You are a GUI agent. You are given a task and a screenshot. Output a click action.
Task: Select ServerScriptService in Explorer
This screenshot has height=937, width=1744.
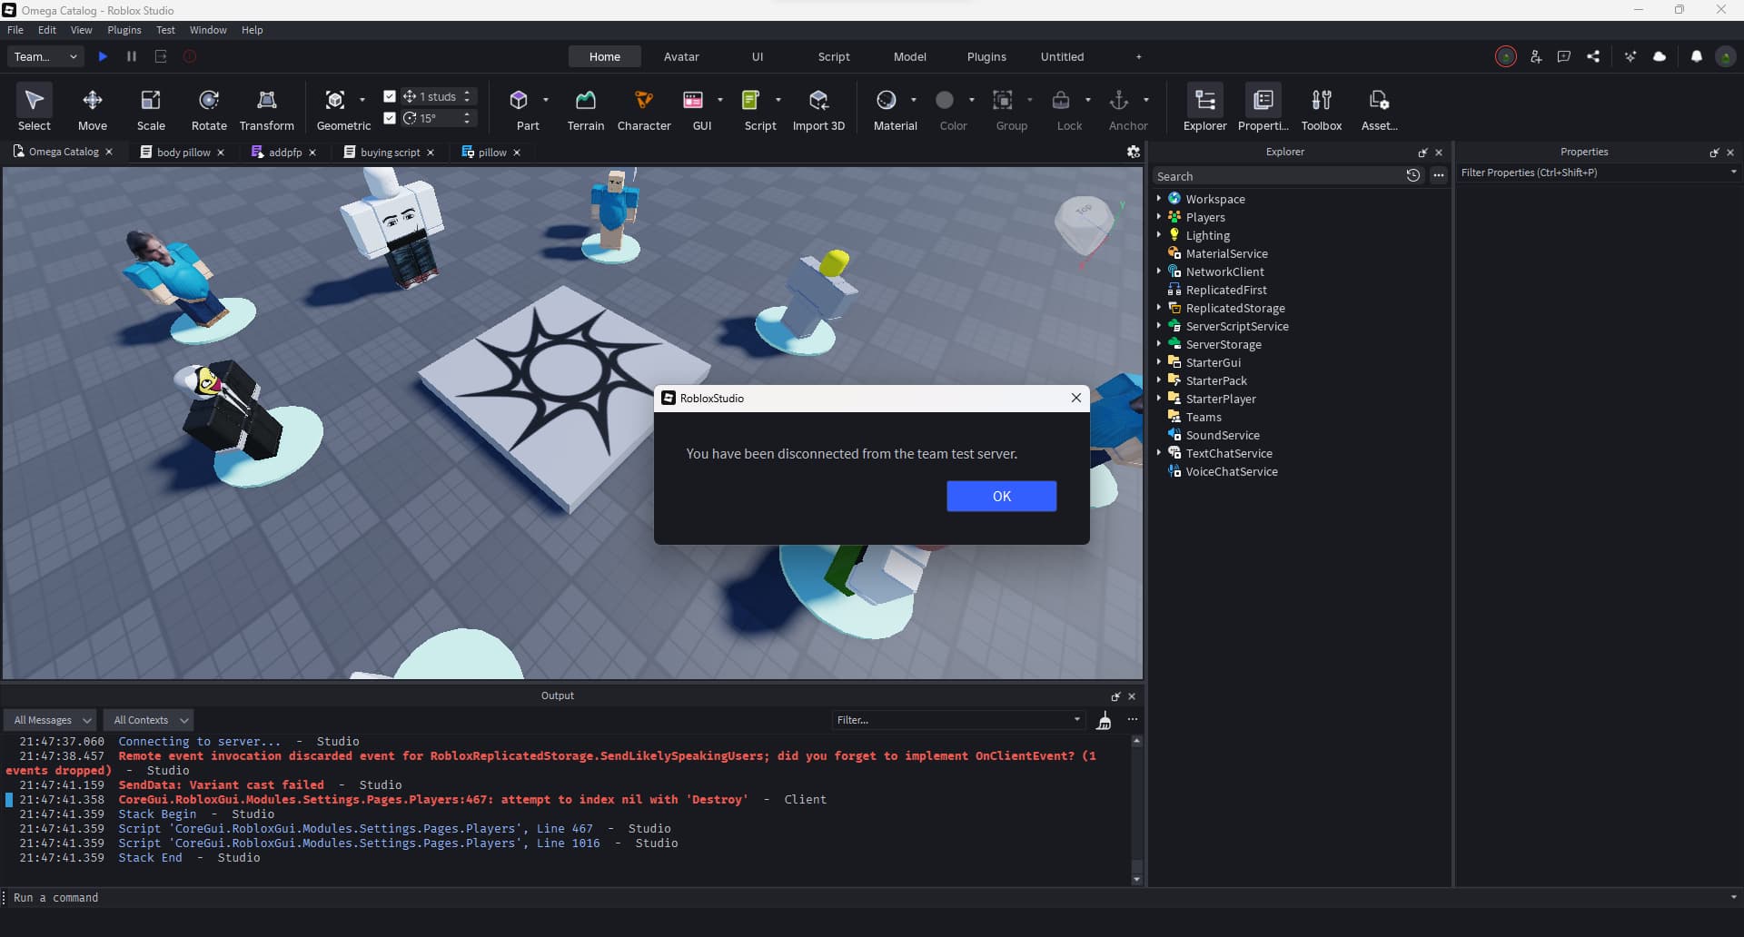(1236, 326)
